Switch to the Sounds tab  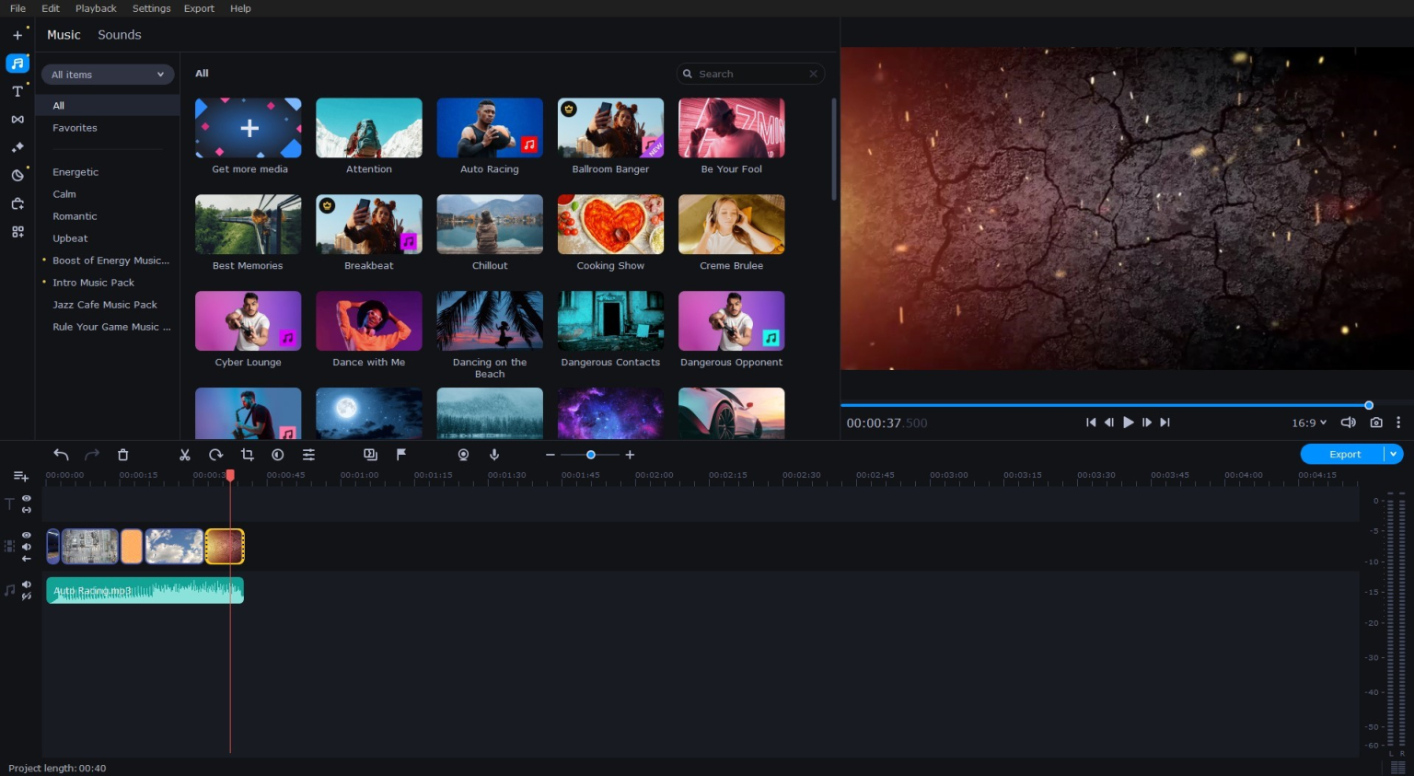click(x=119, y=35)
